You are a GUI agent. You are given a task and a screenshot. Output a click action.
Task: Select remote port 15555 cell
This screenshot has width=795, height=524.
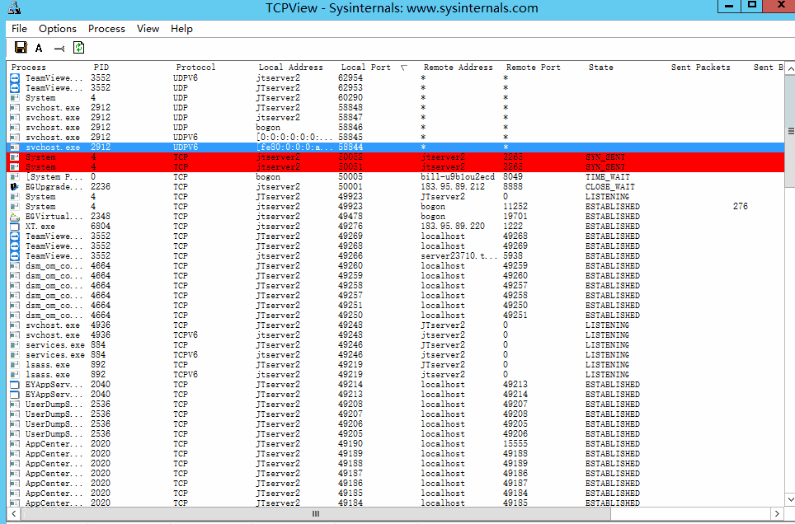(515, 443)
